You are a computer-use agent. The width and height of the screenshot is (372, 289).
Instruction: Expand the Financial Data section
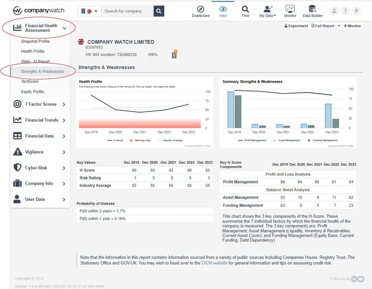[x=64, y=136]
